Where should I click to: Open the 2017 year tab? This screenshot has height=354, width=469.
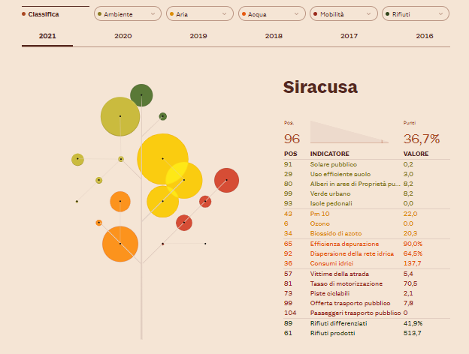tap(349, 36)
